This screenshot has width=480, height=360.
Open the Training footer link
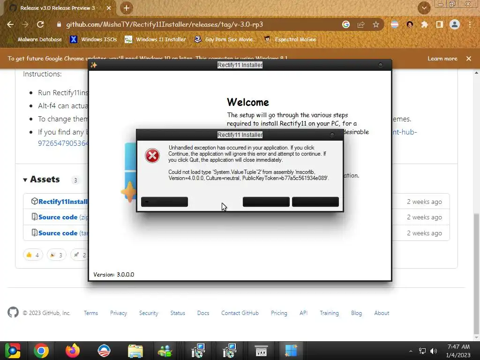[x=329, y=313]
